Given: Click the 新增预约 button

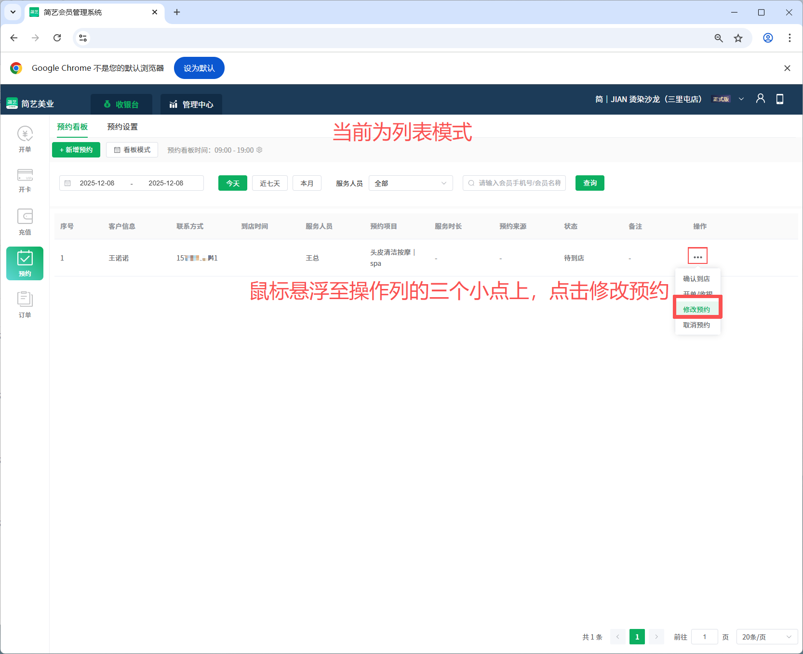Looking at the screenshot, I should [76, 150].
